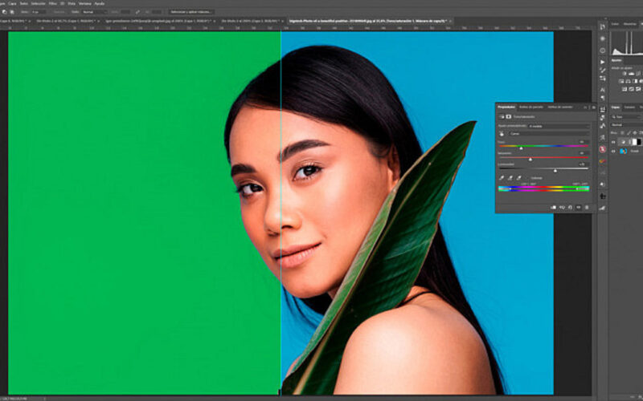Select the add-to-sample eyedropper

point(510,178)
